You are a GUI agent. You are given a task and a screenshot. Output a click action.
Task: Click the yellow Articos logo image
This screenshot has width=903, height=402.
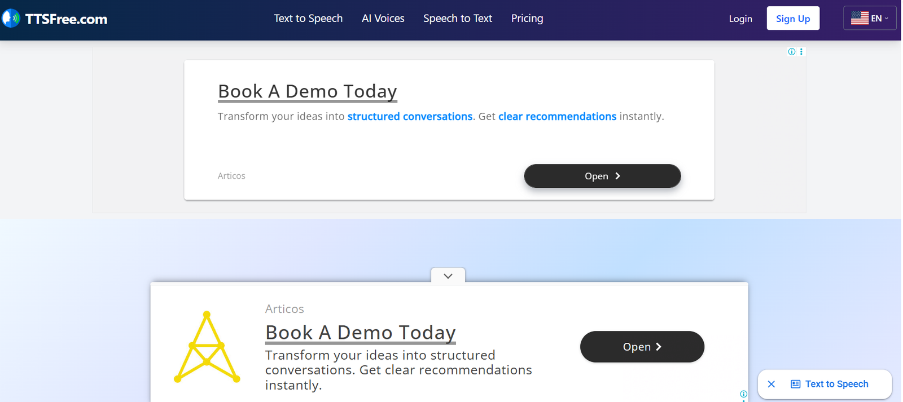(207, 347)
